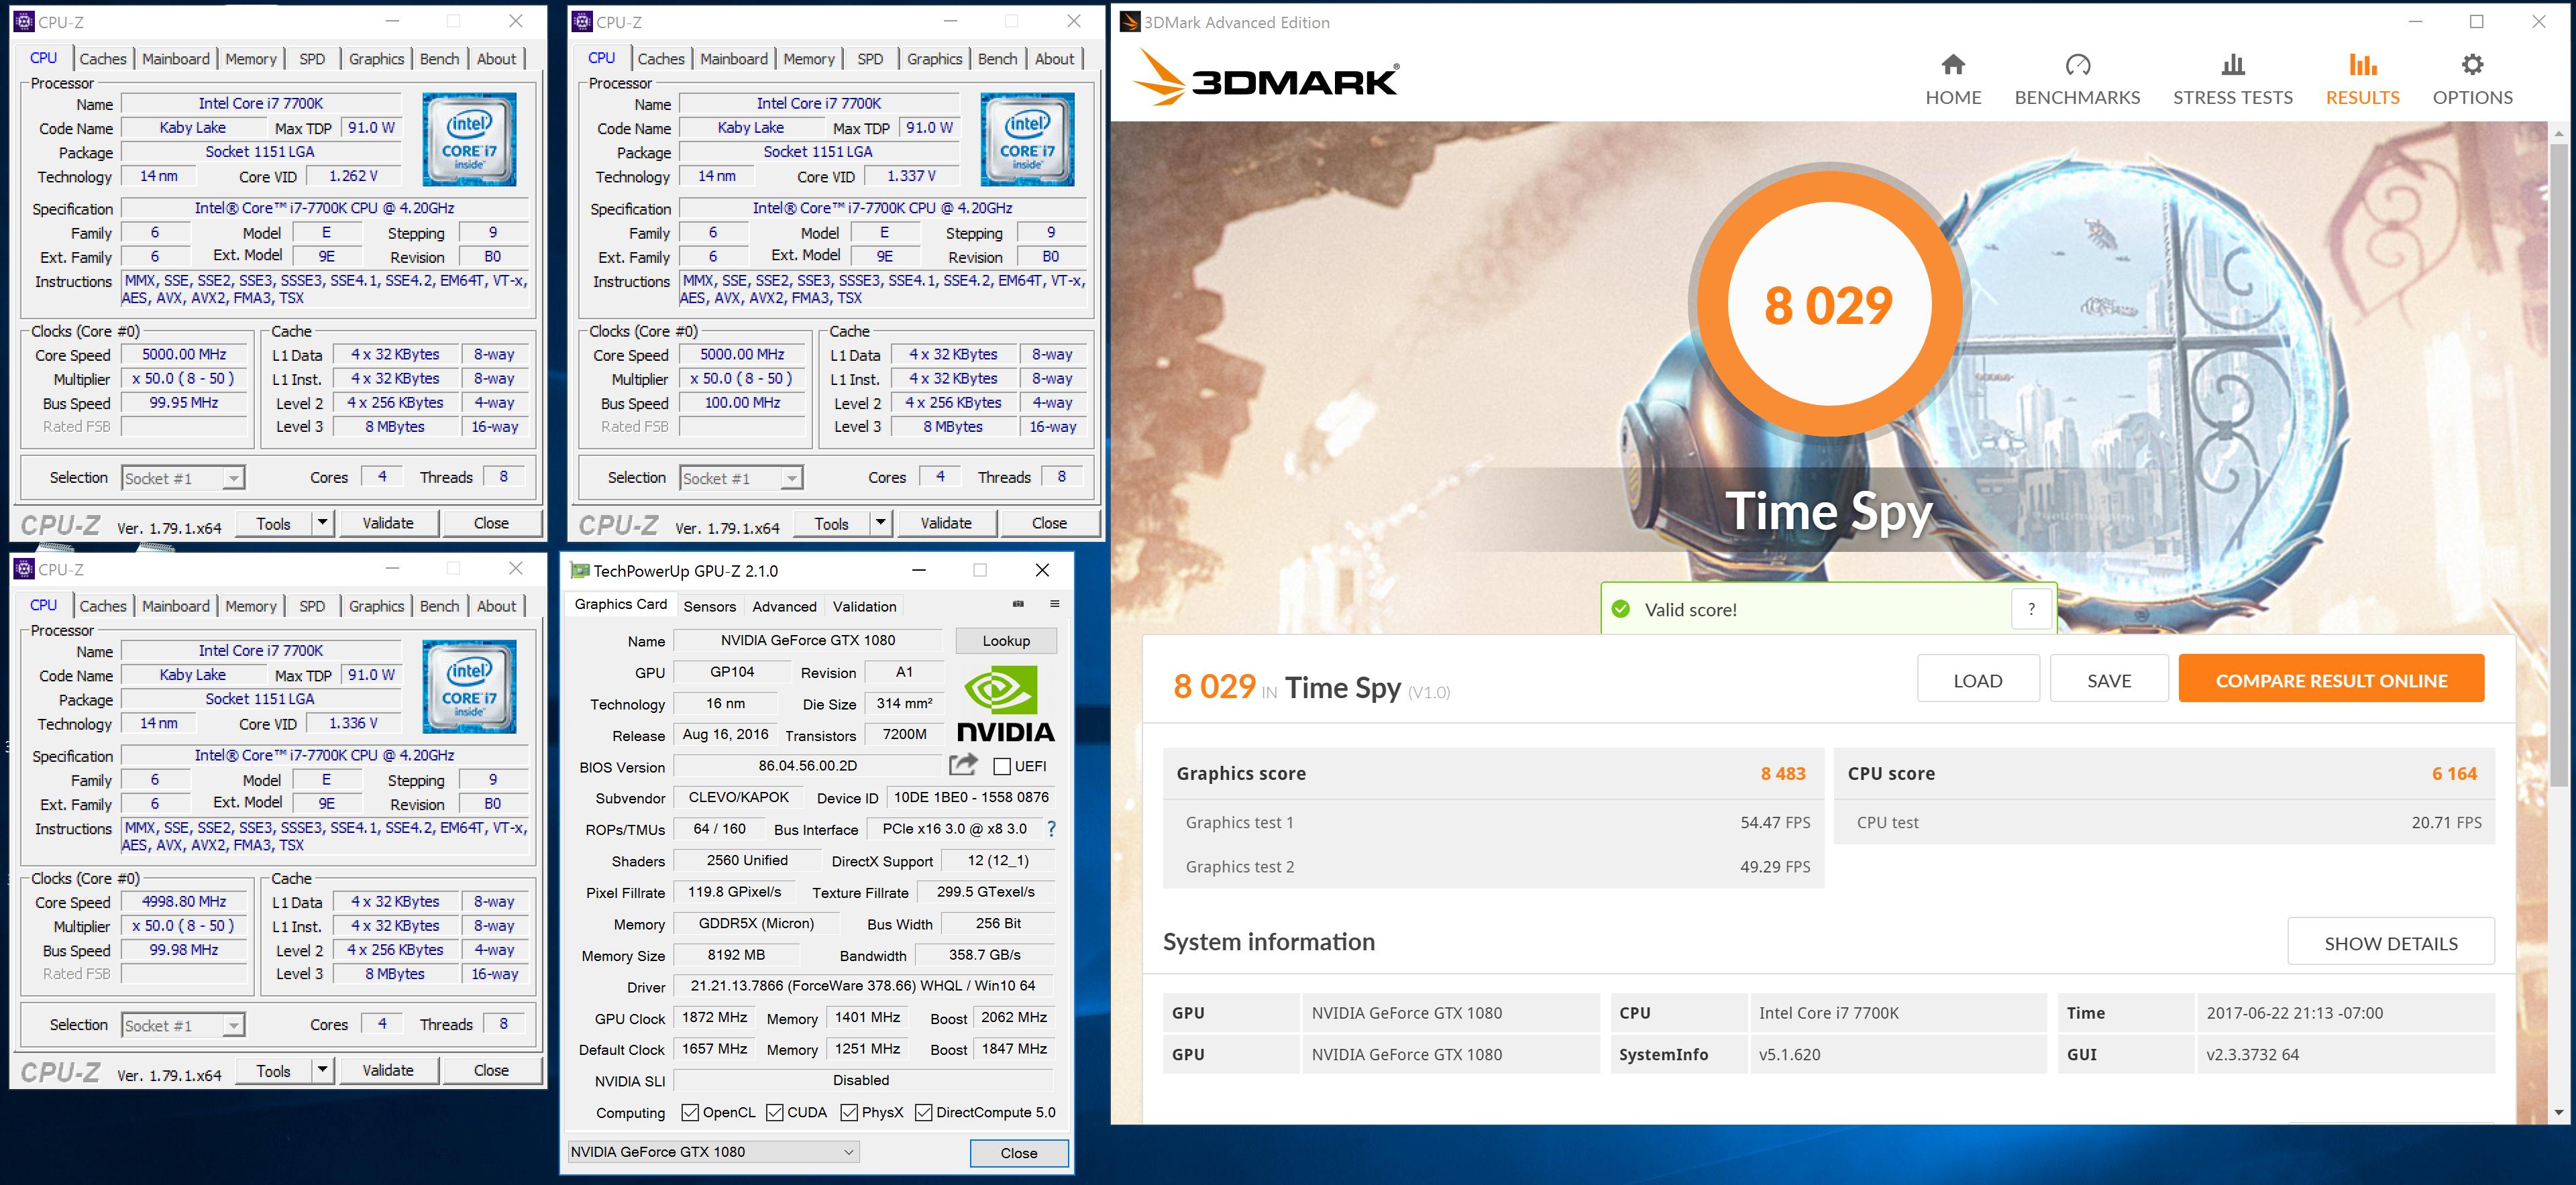Open 3DMark Benchmarks gauge icon
Viewport: 2576px width, 1185px height.
click(2077, 66)
